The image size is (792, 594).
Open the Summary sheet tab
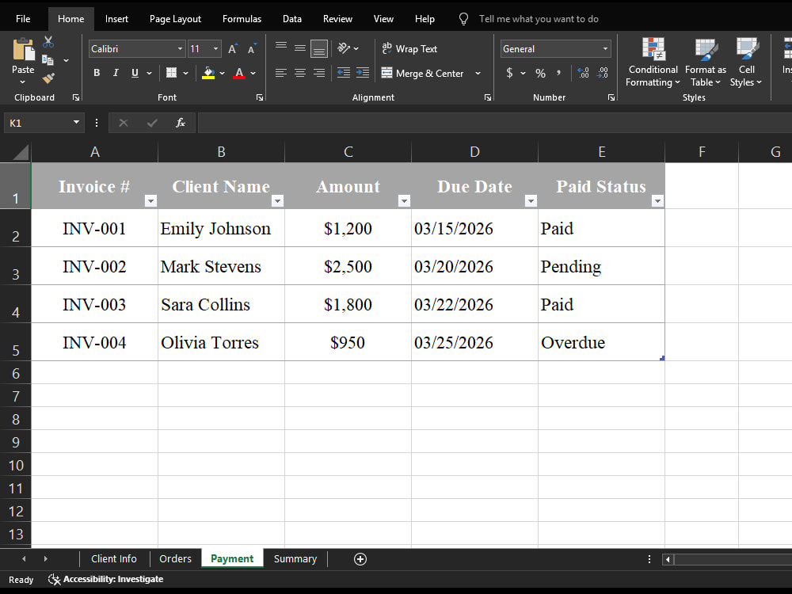click(x=295, y=558)
